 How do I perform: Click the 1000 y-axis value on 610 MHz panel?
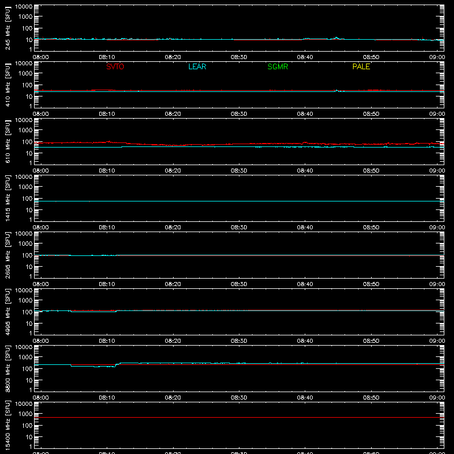coord(26,131)
